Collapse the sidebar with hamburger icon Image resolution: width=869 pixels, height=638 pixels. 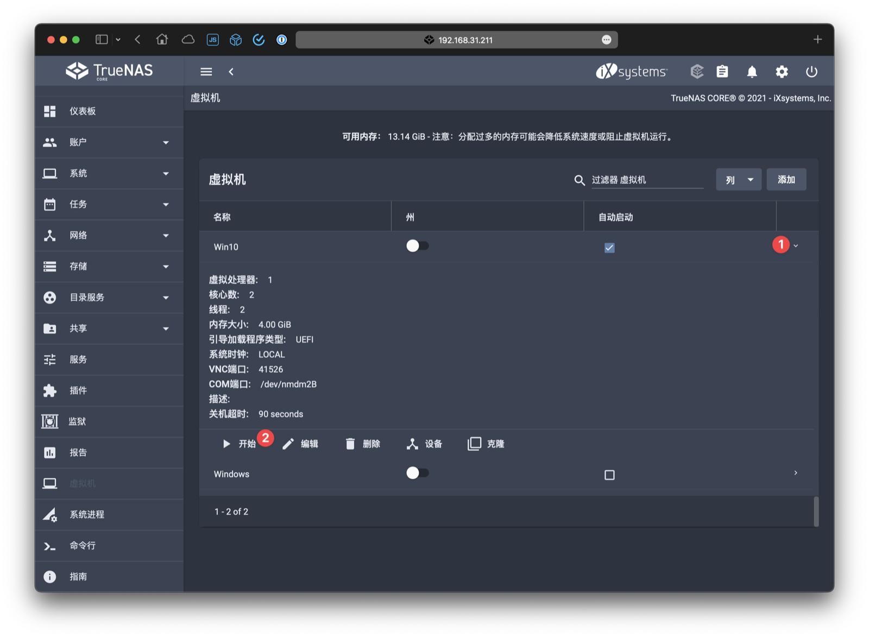[x=206, y=71]
